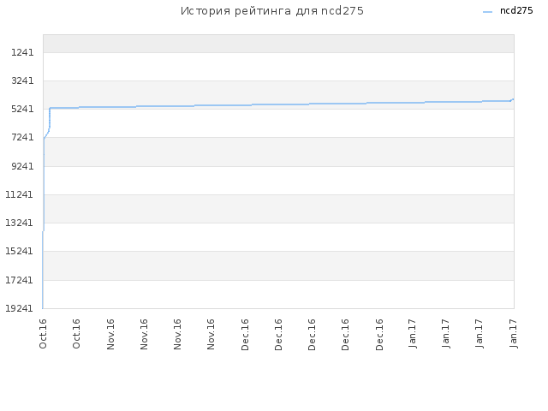Click the first Dec.16 x-axis label
This screenshot has height=411, width=548.
point(245,335)
